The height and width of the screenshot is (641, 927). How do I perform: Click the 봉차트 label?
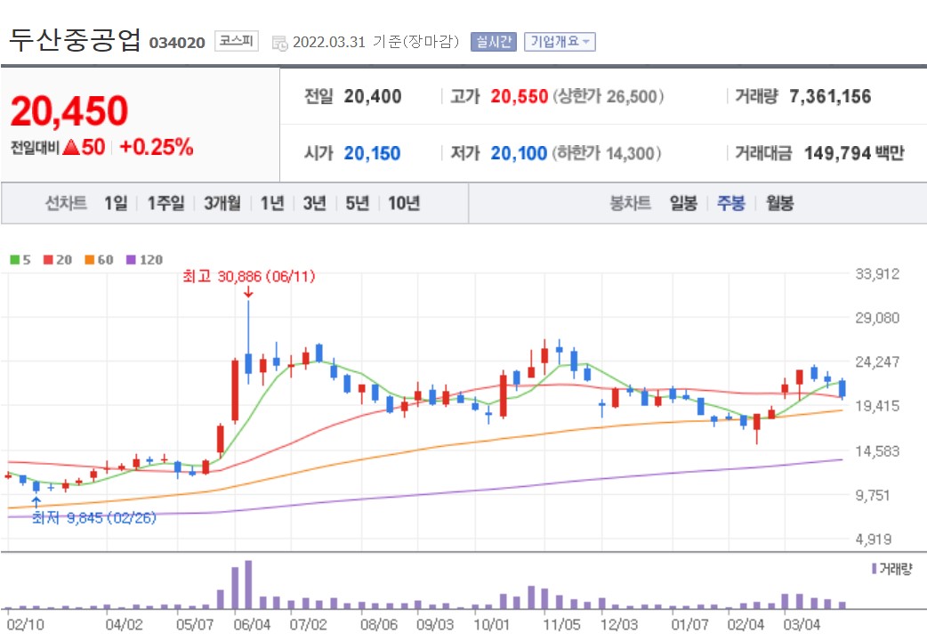pos(630,203)
